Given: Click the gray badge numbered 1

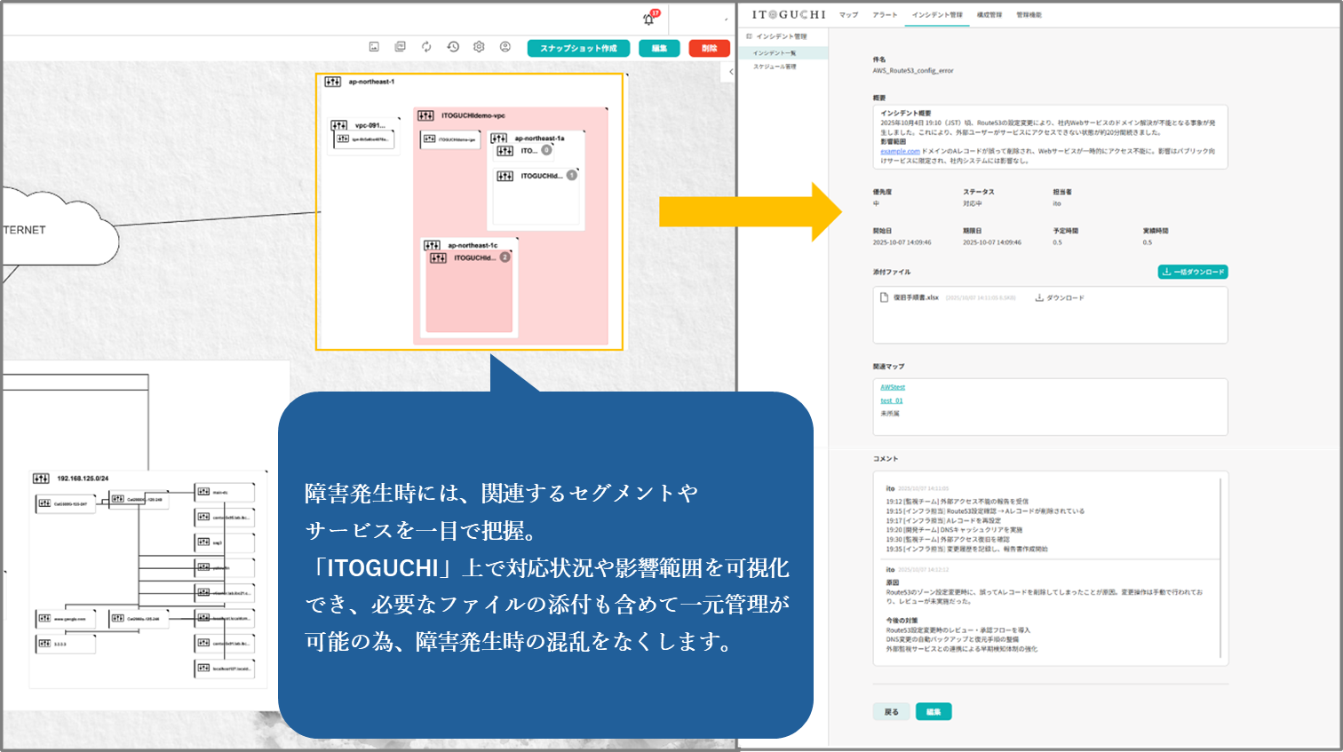Looking at the screenshot, I should tap(572, 175).
